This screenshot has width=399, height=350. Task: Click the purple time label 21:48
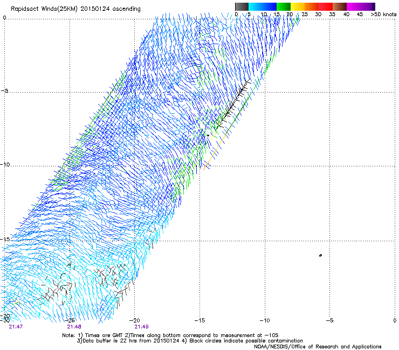[74, 327]
